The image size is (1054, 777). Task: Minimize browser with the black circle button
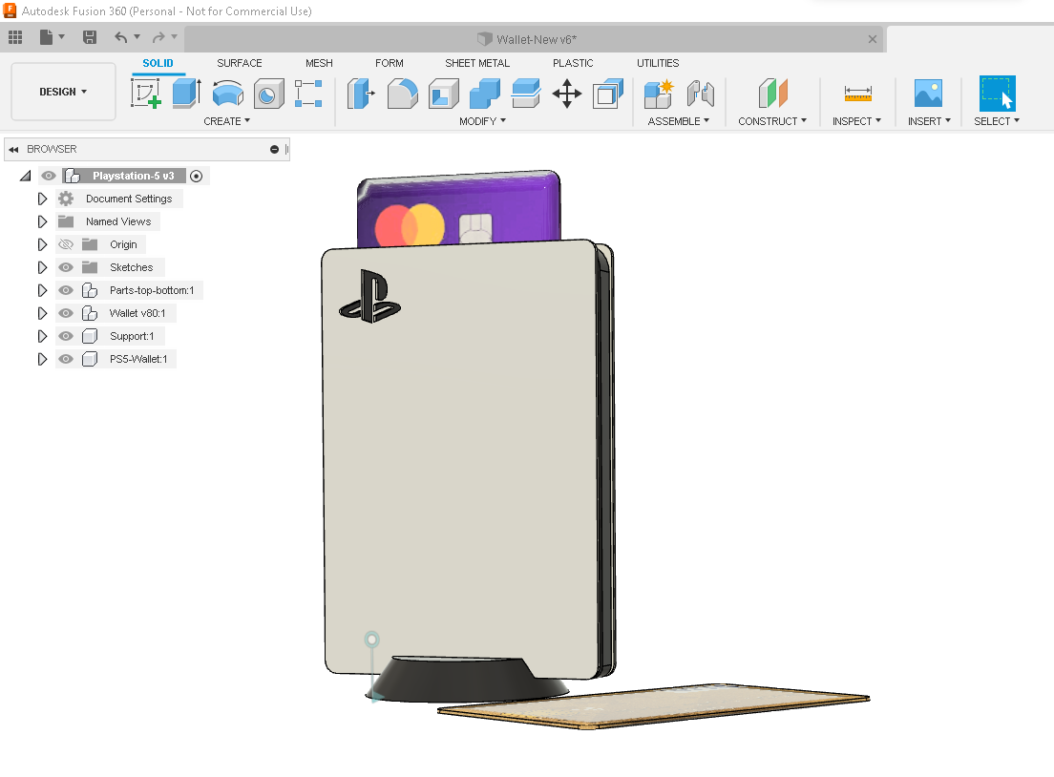(274, 149)
